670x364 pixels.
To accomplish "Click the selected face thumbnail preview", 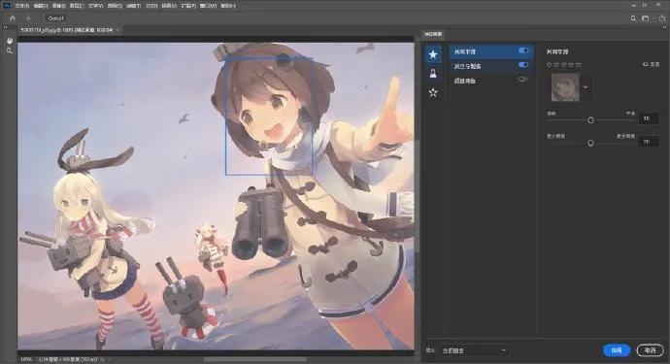I will point(565,87).
